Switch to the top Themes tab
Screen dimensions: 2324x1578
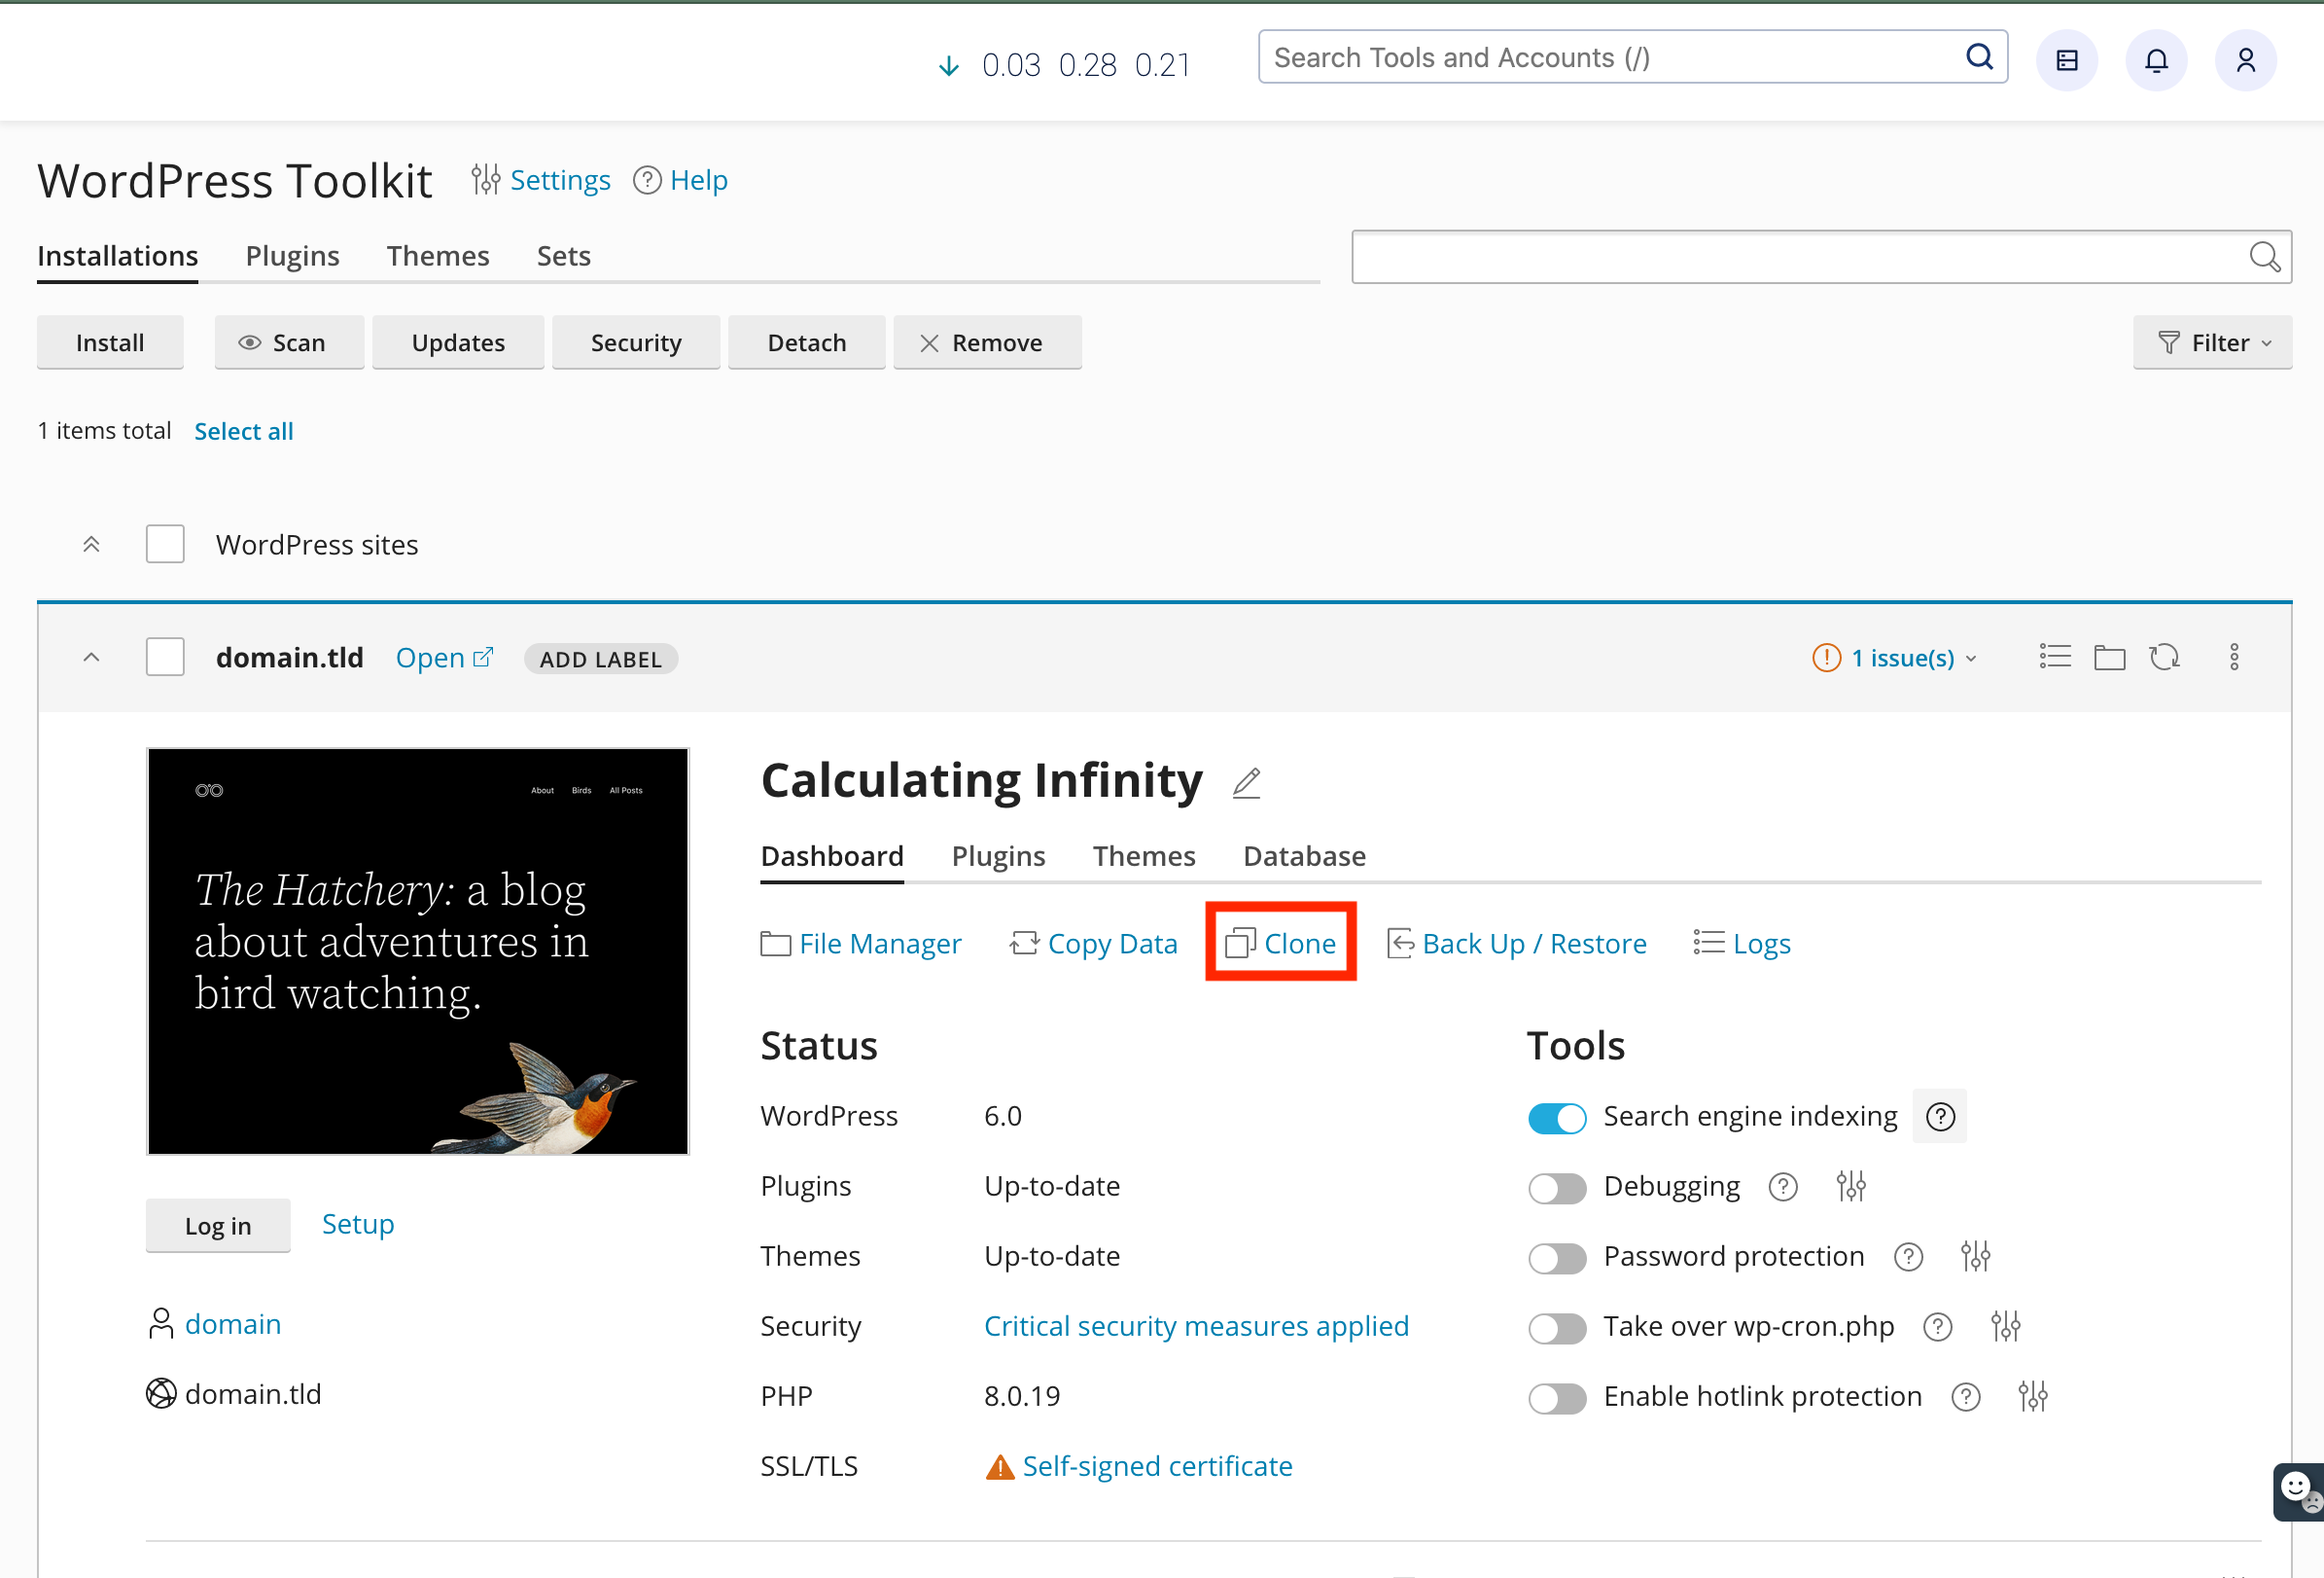point(438,256)
